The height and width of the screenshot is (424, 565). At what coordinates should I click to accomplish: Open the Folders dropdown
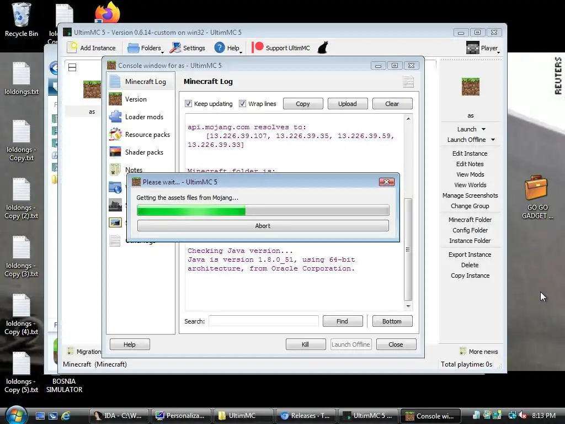146,47
